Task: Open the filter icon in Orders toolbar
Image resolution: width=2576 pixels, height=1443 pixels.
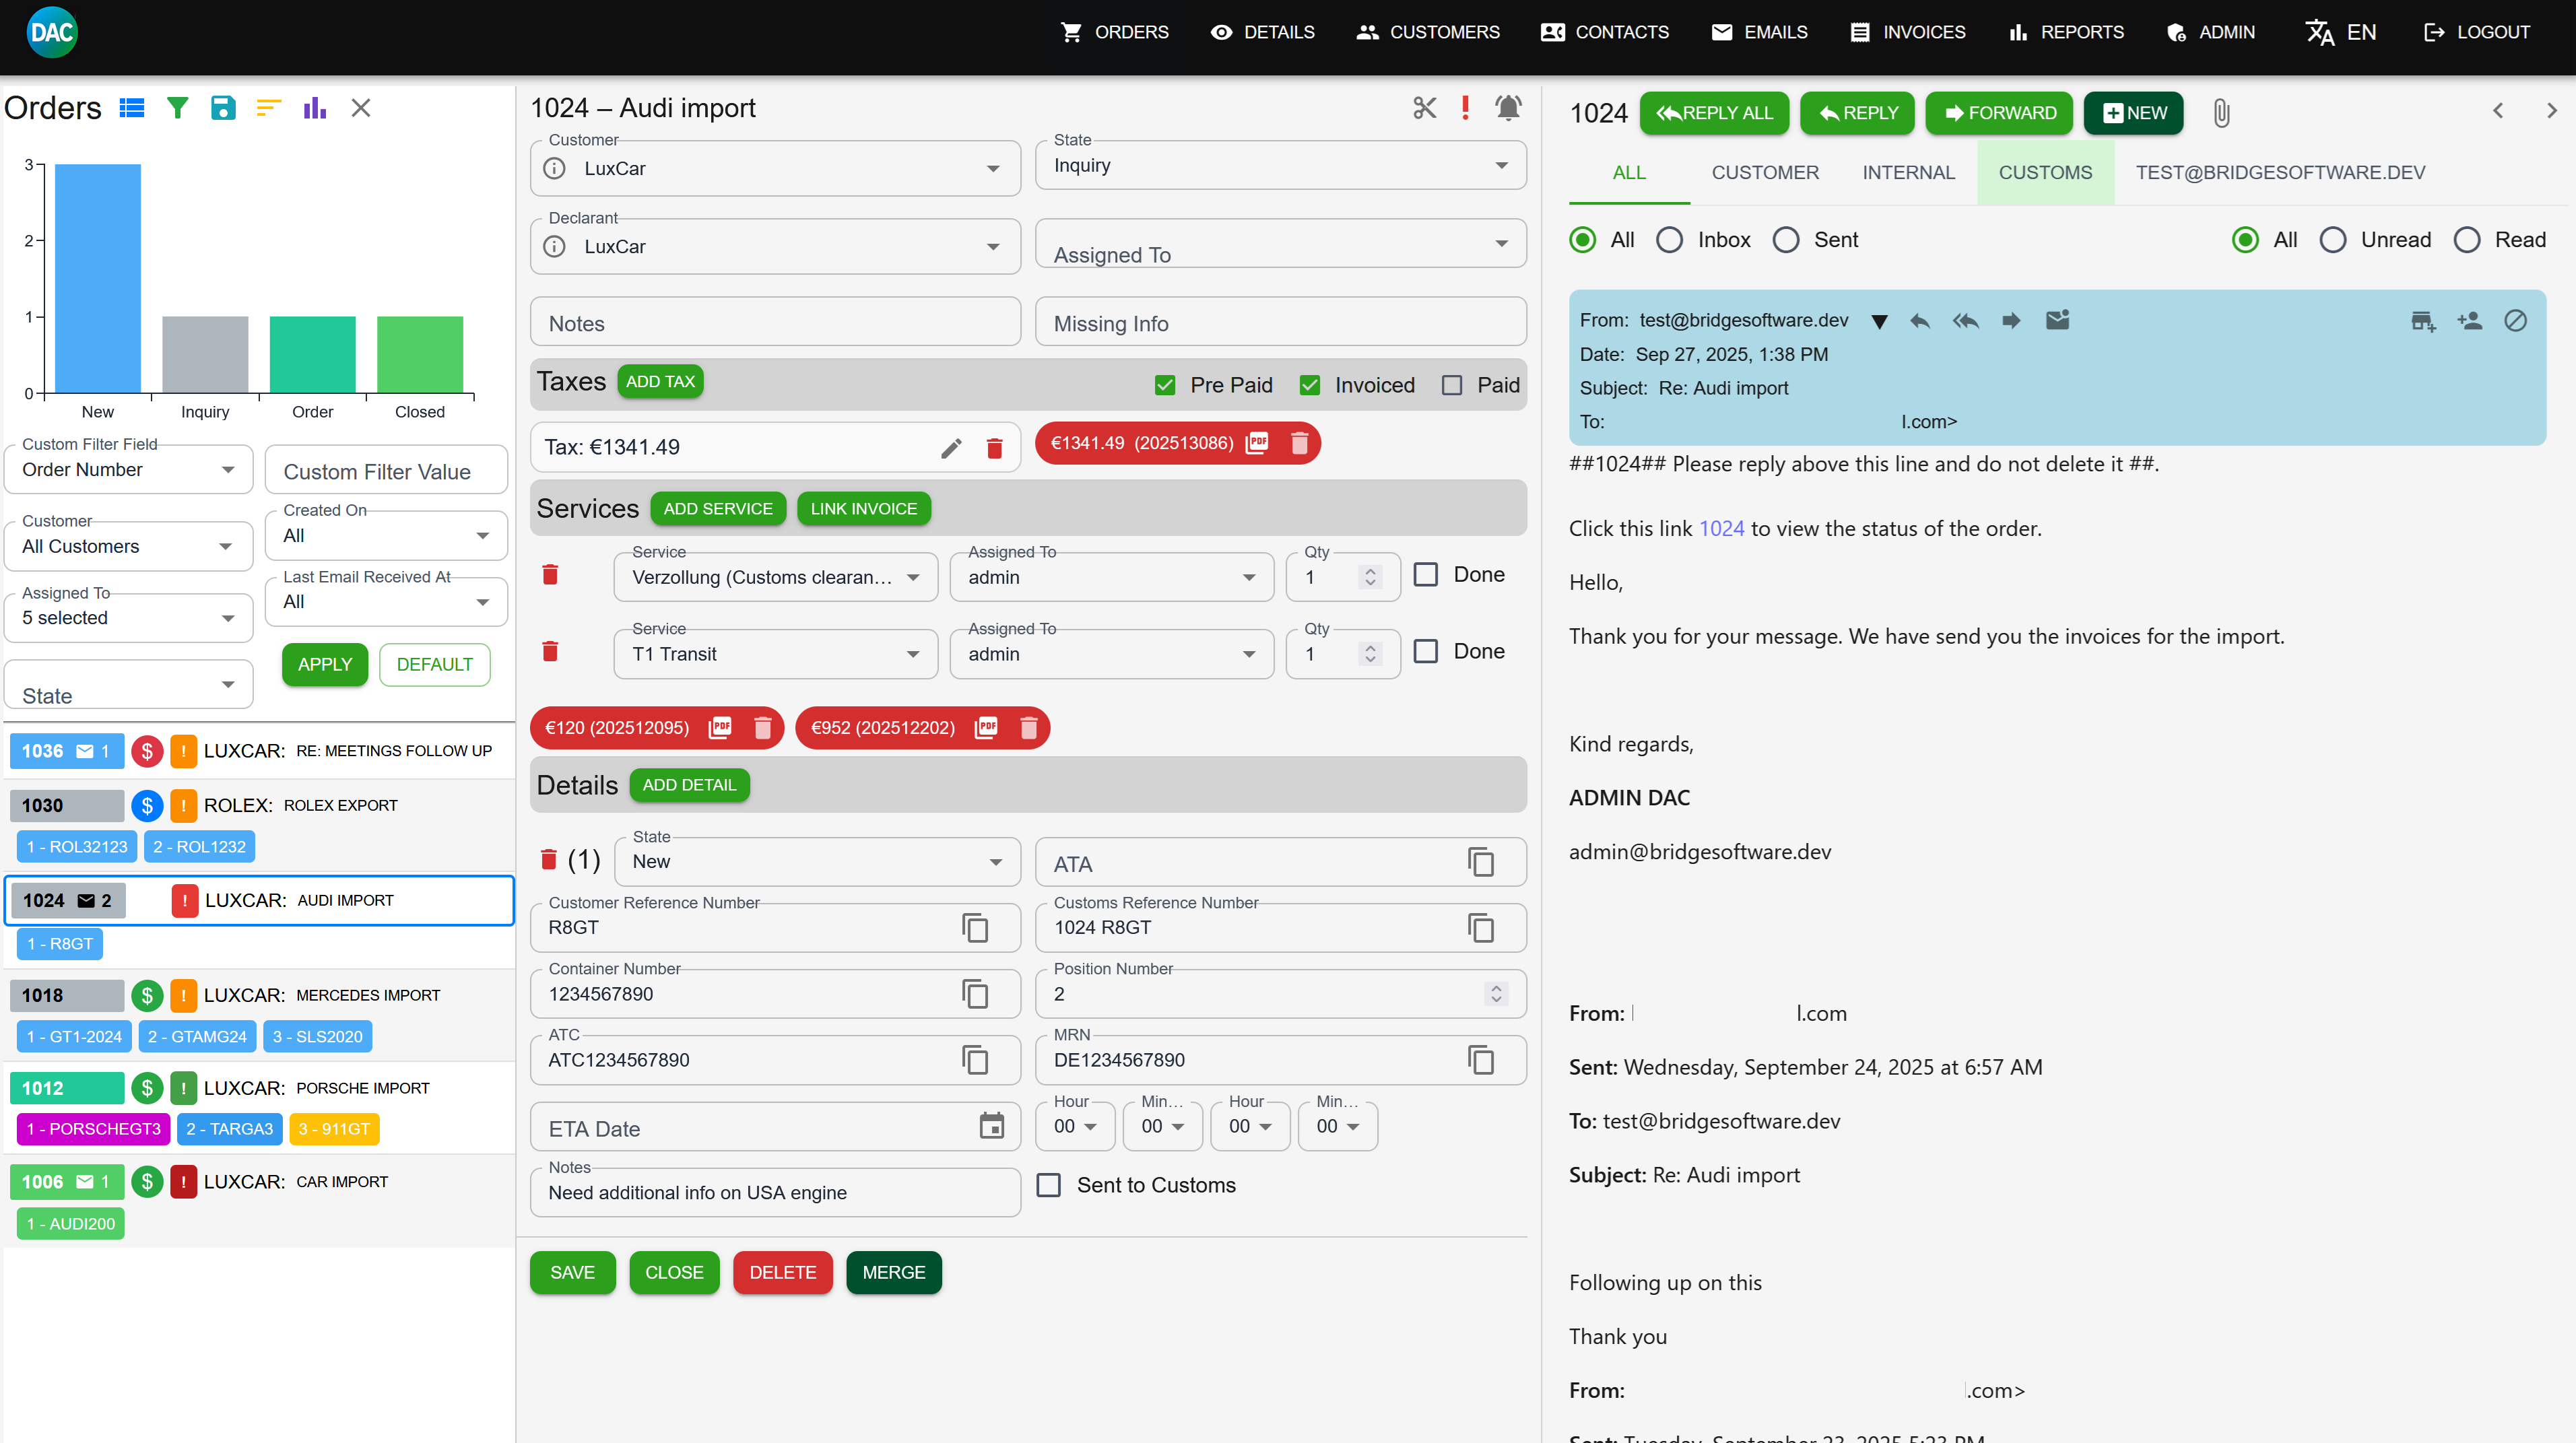Action: (x=177, y=108)
